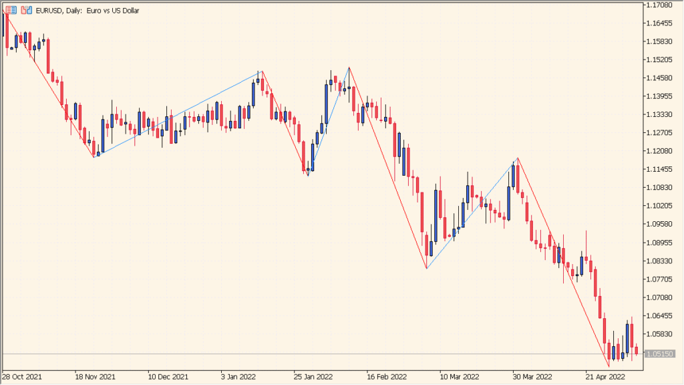Click the 1.08330 price scale label
Viewport: 684px width, 385px height.
[x=660, y=261]
